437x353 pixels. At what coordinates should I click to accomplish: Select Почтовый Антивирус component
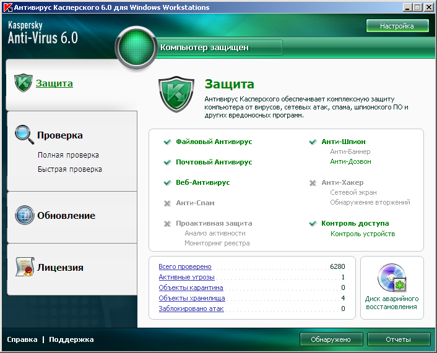pos(214,162)
